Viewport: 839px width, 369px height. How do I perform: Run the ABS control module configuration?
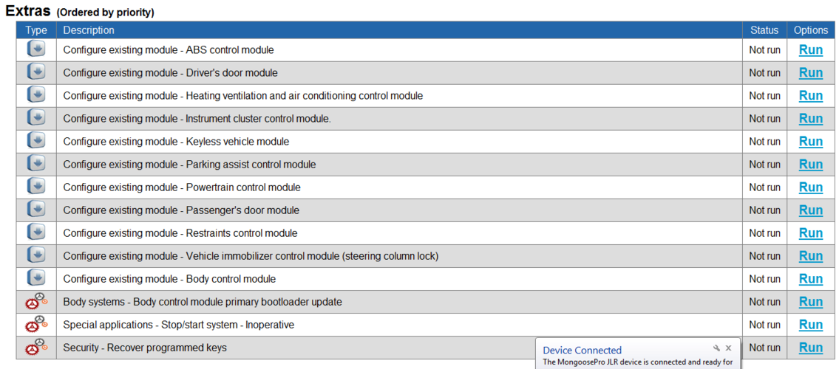[x=811, y=49]
